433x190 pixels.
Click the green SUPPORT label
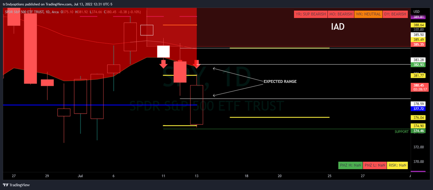point(402,132)
